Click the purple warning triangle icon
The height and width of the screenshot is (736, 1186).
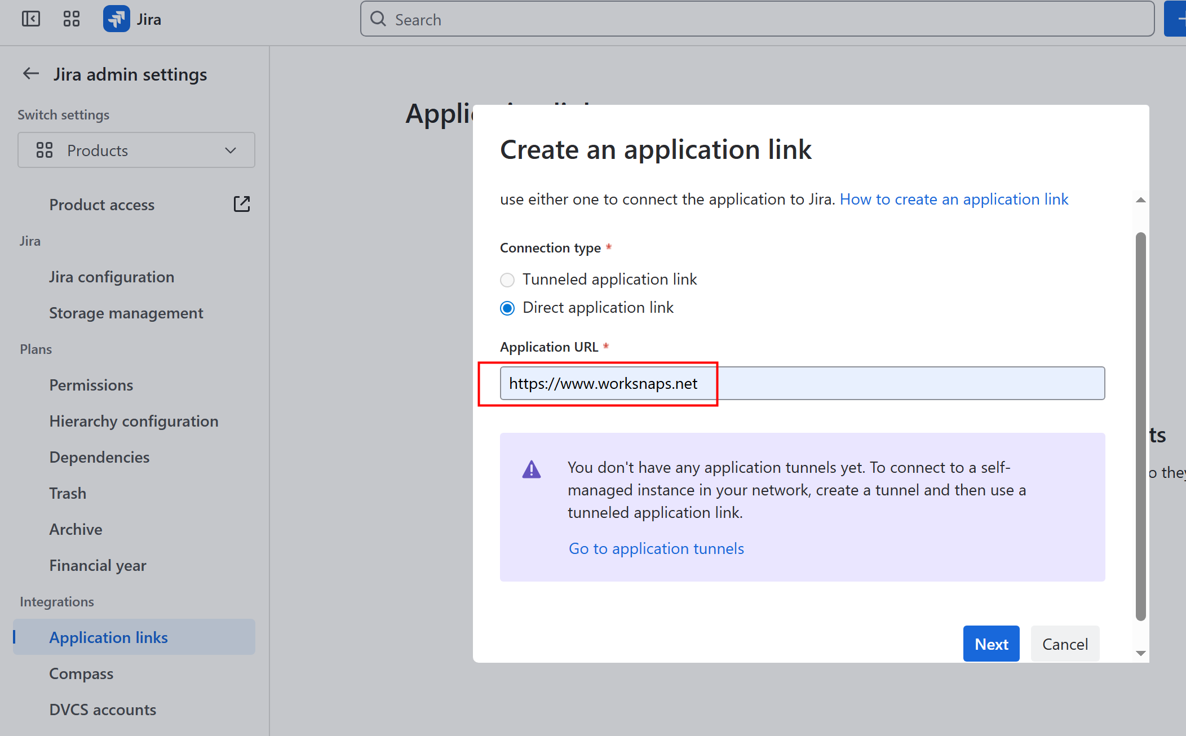(x=531, y=469)
